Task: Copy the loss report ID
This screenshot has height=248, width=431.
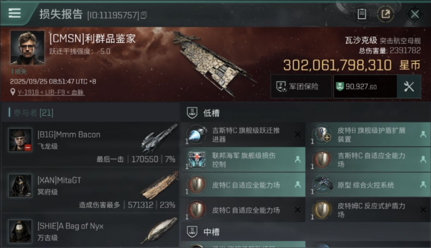Action: pos(144,15)
